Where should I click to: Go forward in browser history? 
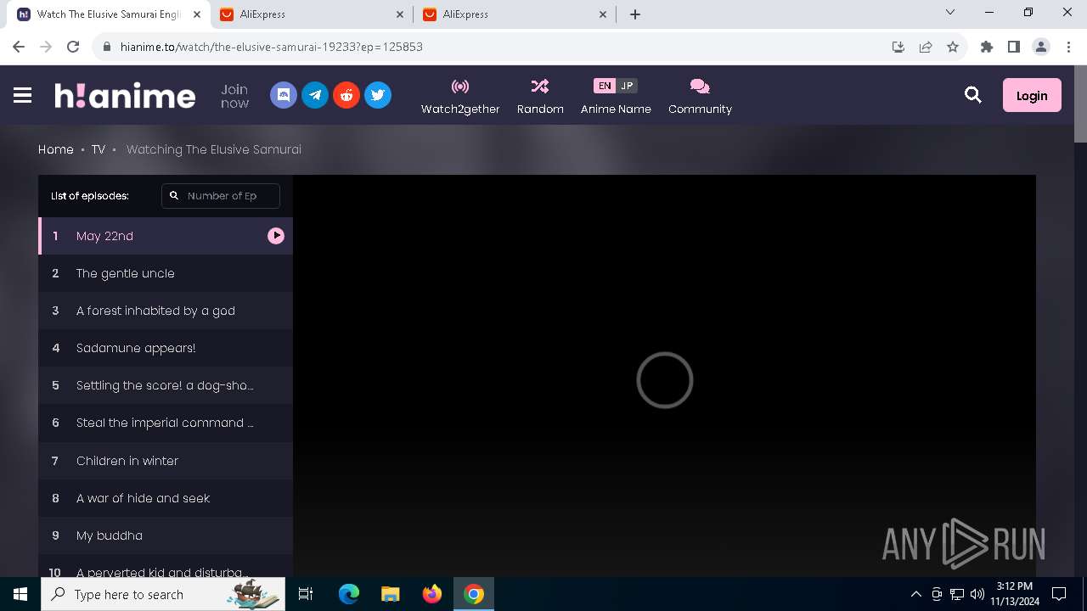(x=46, y=47)
